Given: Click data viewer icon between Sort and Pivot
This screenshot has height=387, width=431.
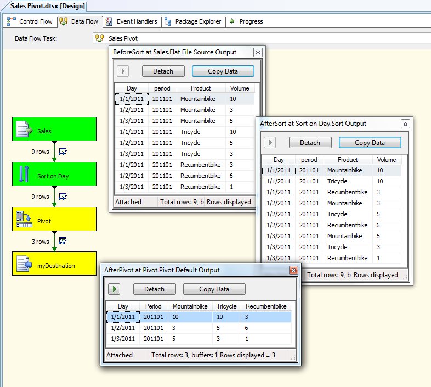Looking at the screenshot, I should (63, 197).
